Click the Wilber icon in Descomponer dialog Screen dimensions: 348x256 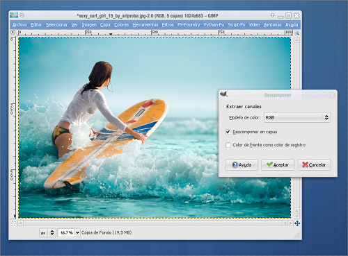223,94
